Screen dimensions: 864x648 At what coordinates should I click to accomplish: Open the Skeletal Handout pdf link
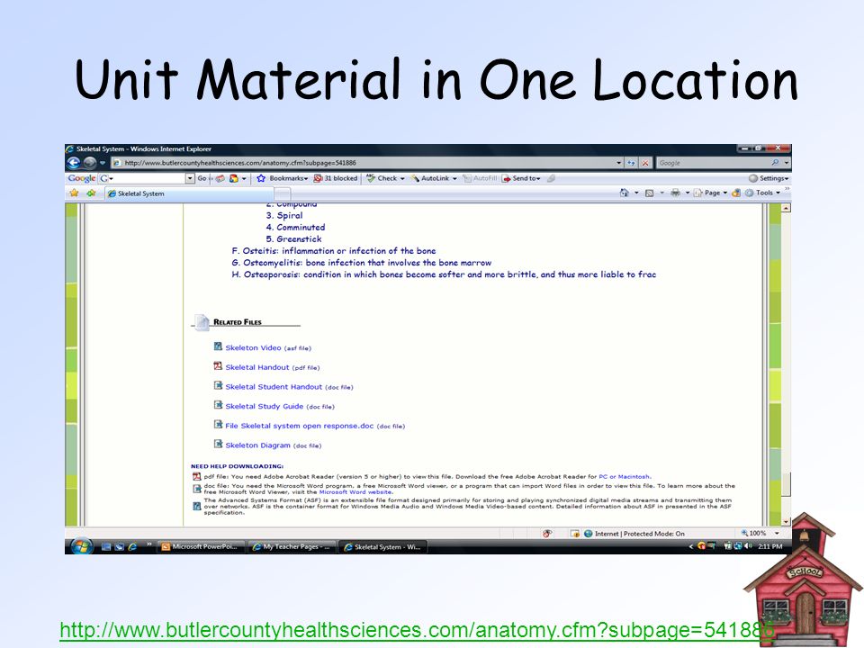tap(256, 367)
